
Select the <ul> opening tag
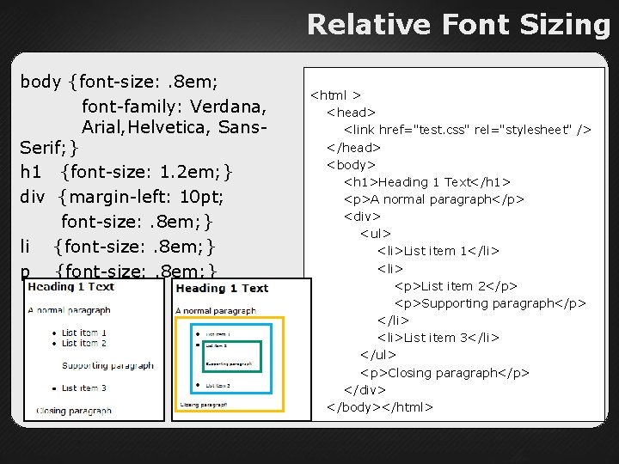(376, 234)
